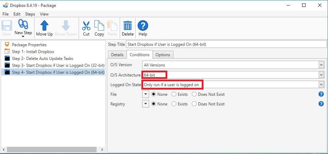Screen dimensions: 328x154
Task: Click the Step Title input field
Action: pyautogui.click(x=226, y=44)
